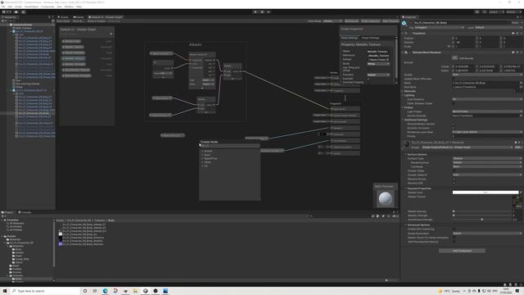Select Smoothness Strength property in blackboard
The height and width of the screenshot is (295, 524).
pos(76,75)
